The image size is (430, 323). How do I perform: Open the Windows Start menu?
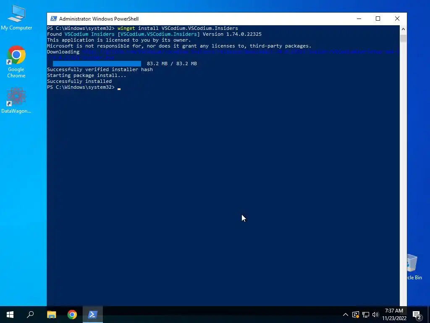pos(10,315)
